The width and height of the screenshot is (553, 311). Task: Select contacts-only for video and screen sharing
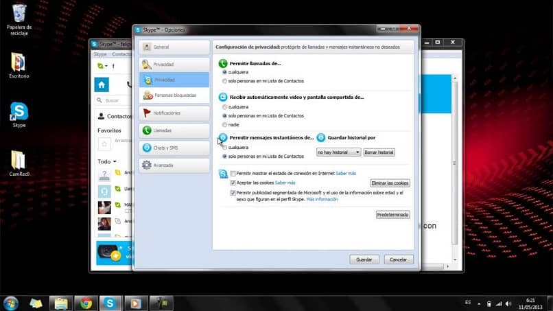pos(224,116)
